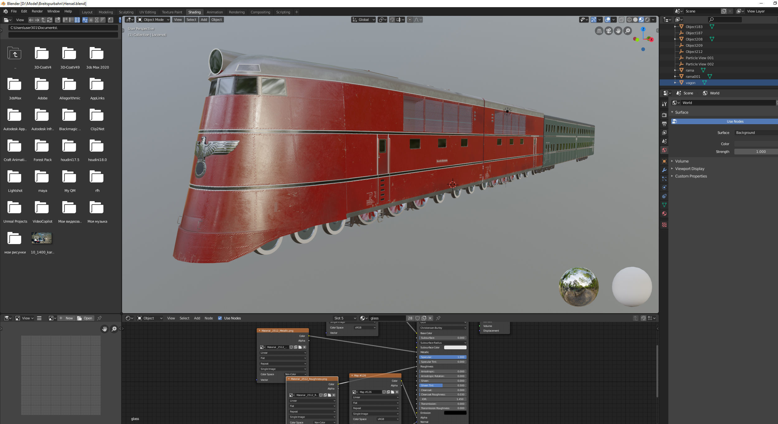Screen dimensions: 778x424
Task: Open the Active Tool properties tab
Action: [x=664, y=104]
